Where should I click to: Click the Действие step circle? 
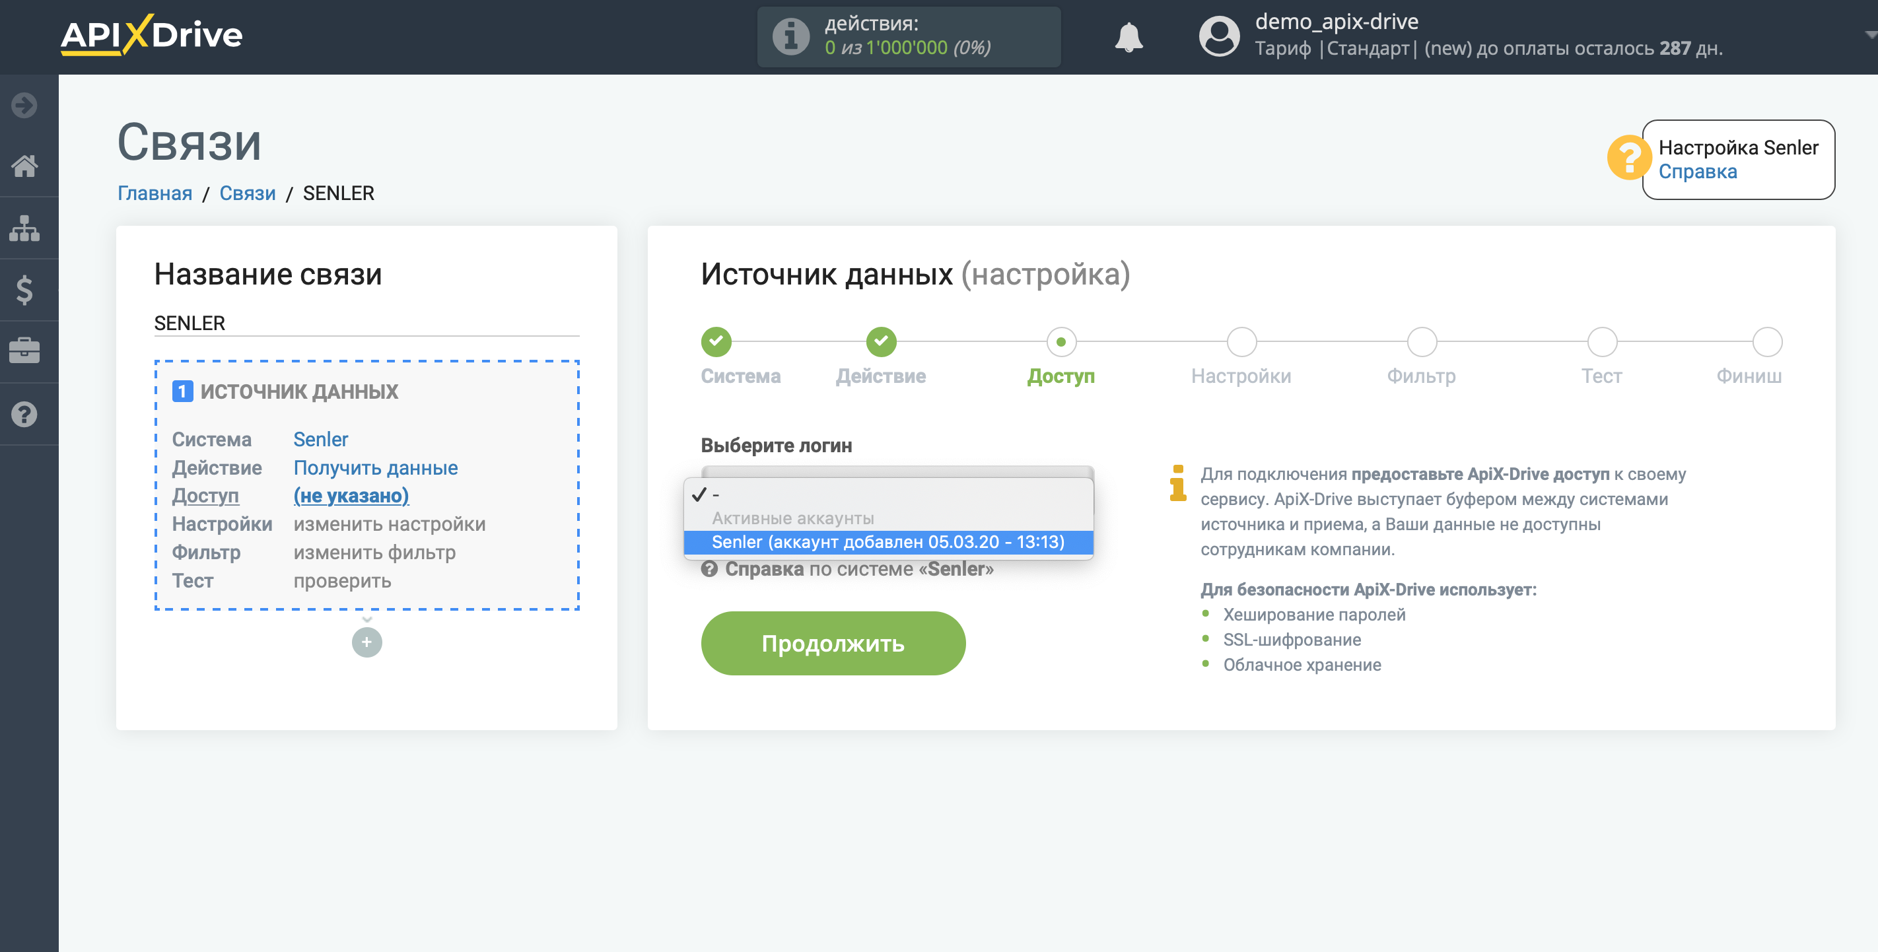881,341
